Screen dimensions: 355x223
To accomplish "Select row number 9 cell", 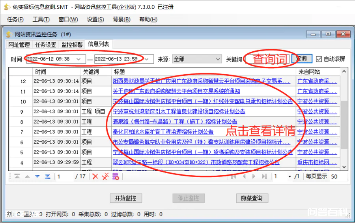I will pyautogui.click(x=21, y=111).
